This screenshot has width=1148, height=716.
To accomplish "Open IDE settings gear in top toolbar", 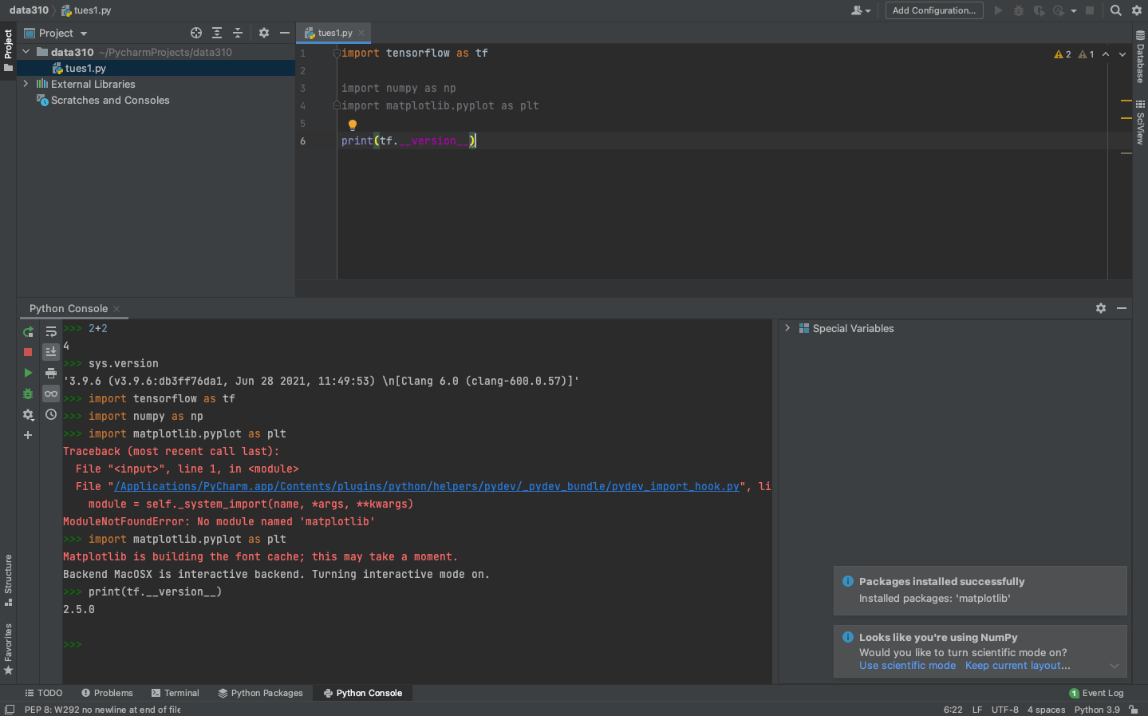I will click(x=1137, y=10).
